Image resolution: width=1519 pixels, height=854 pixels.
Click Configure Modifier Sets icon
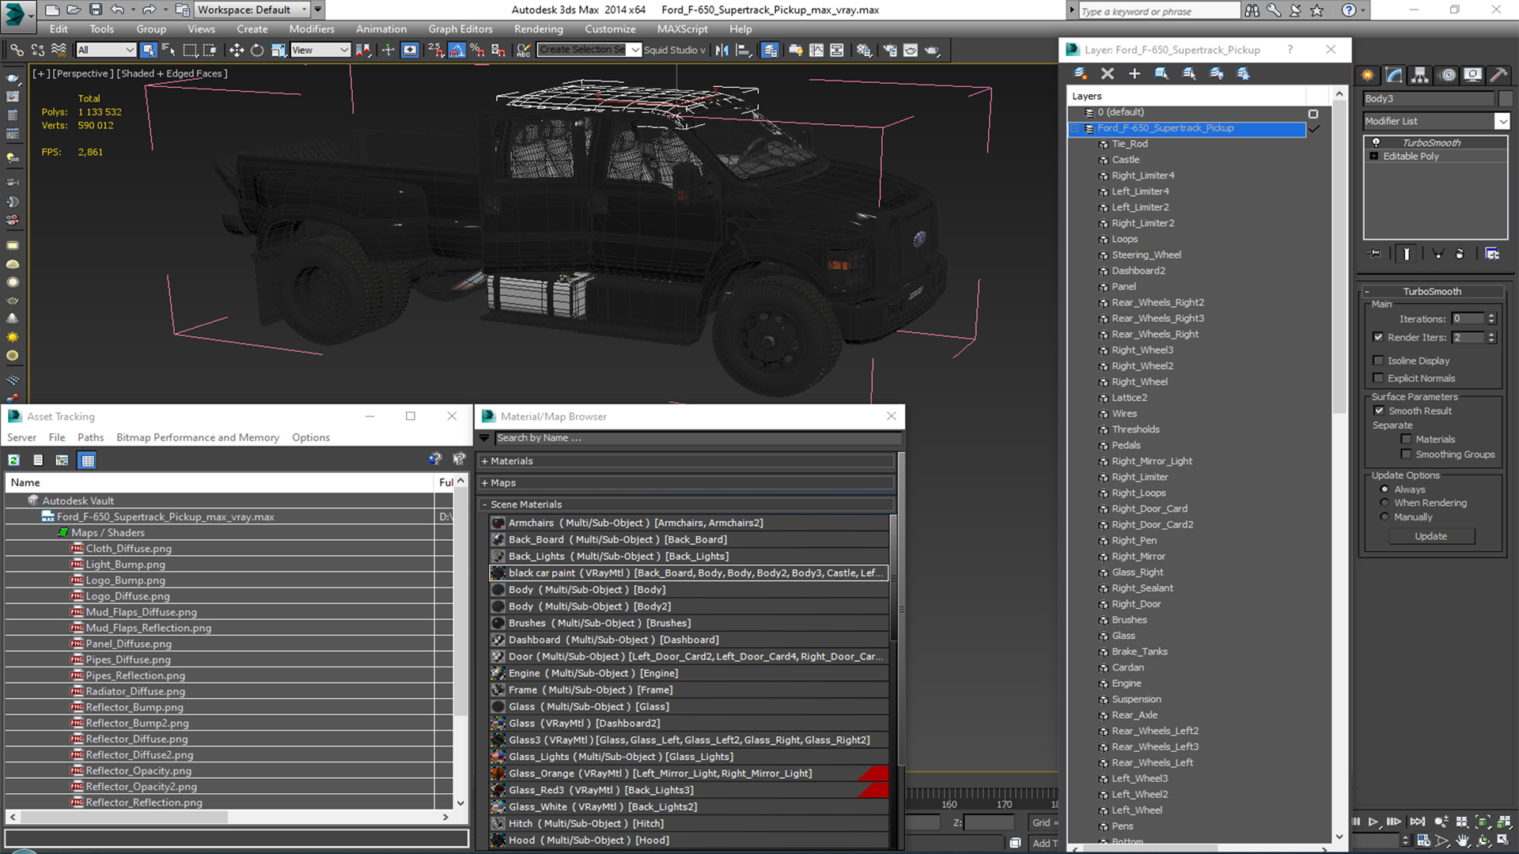click(x=1492, y=254)
